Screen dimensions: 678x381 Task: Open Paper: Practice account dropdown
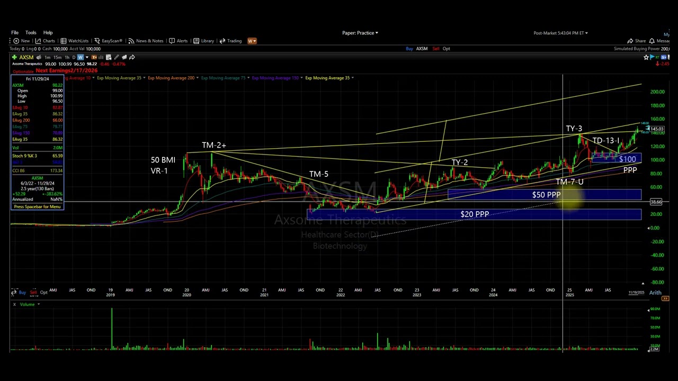[x=360, y=33]
